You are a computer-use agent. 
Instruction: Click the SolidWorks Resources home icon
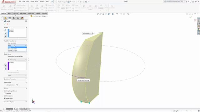pos(199,19)
